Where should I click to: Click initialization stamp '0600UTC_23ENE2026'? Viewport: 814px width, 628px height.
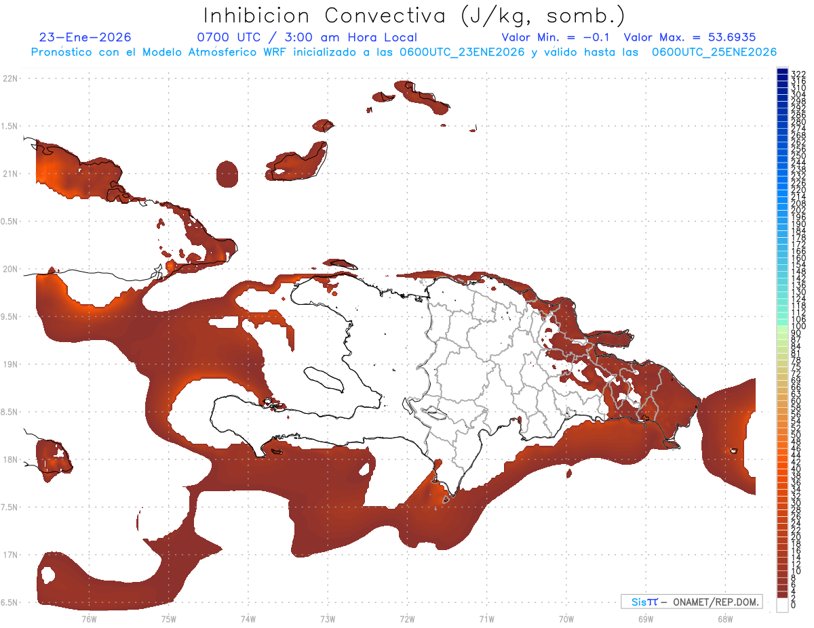[462, 52]
